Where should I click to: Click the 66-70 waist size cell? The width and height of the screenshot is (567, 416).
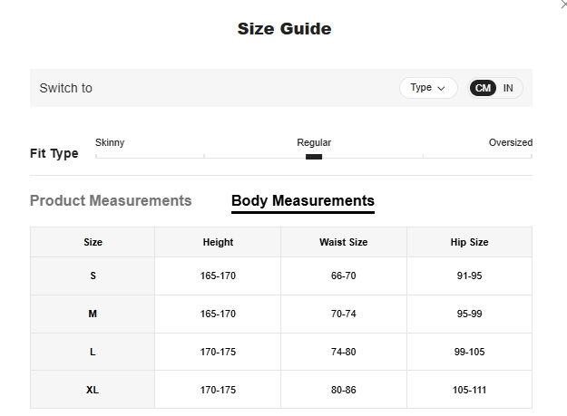click(344, 276)
